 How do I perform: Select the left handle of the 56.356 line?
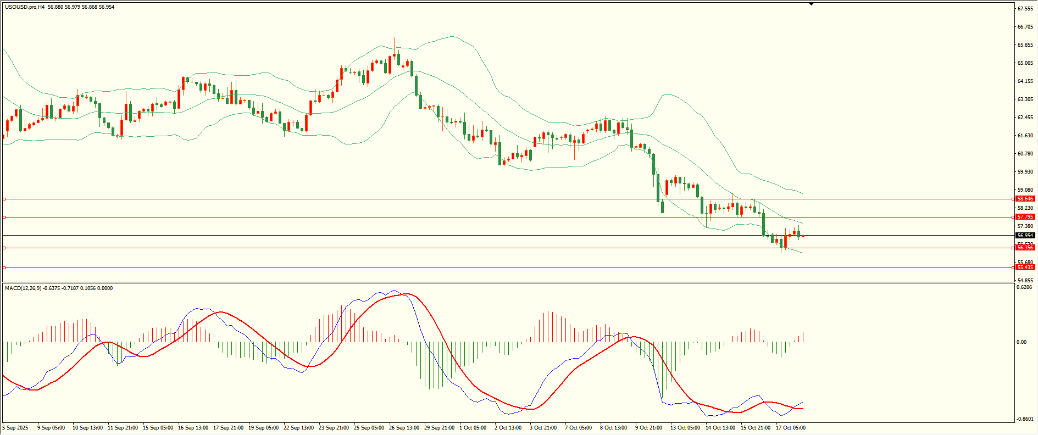pyautogui.click(x=4, y=248)
